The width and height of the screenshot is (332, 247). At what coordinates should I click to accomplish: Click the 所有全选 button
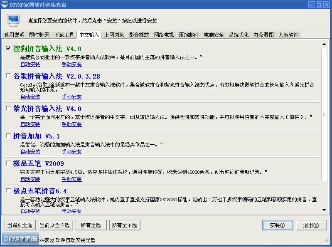click(91, 225)
